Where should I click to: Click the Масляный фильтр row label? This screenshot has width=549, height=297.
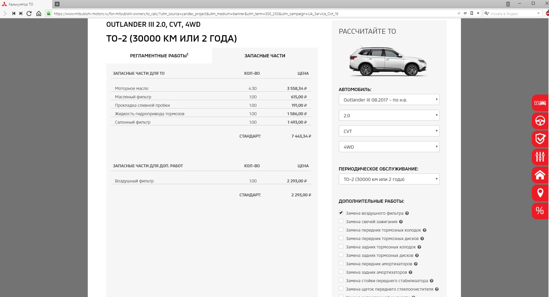coord(133,97)
